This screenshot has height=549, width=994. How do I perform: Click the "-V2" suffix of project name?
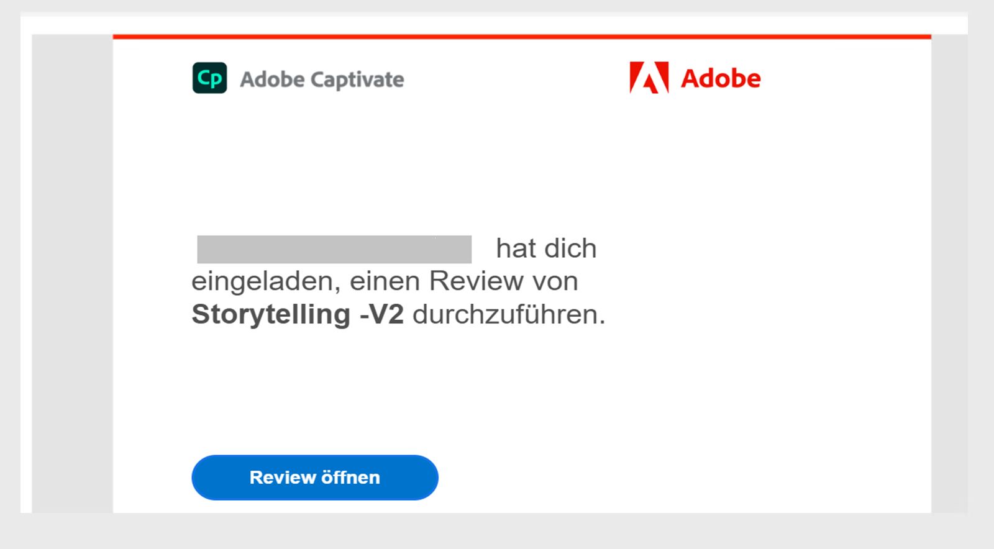[x=381, y=314]
